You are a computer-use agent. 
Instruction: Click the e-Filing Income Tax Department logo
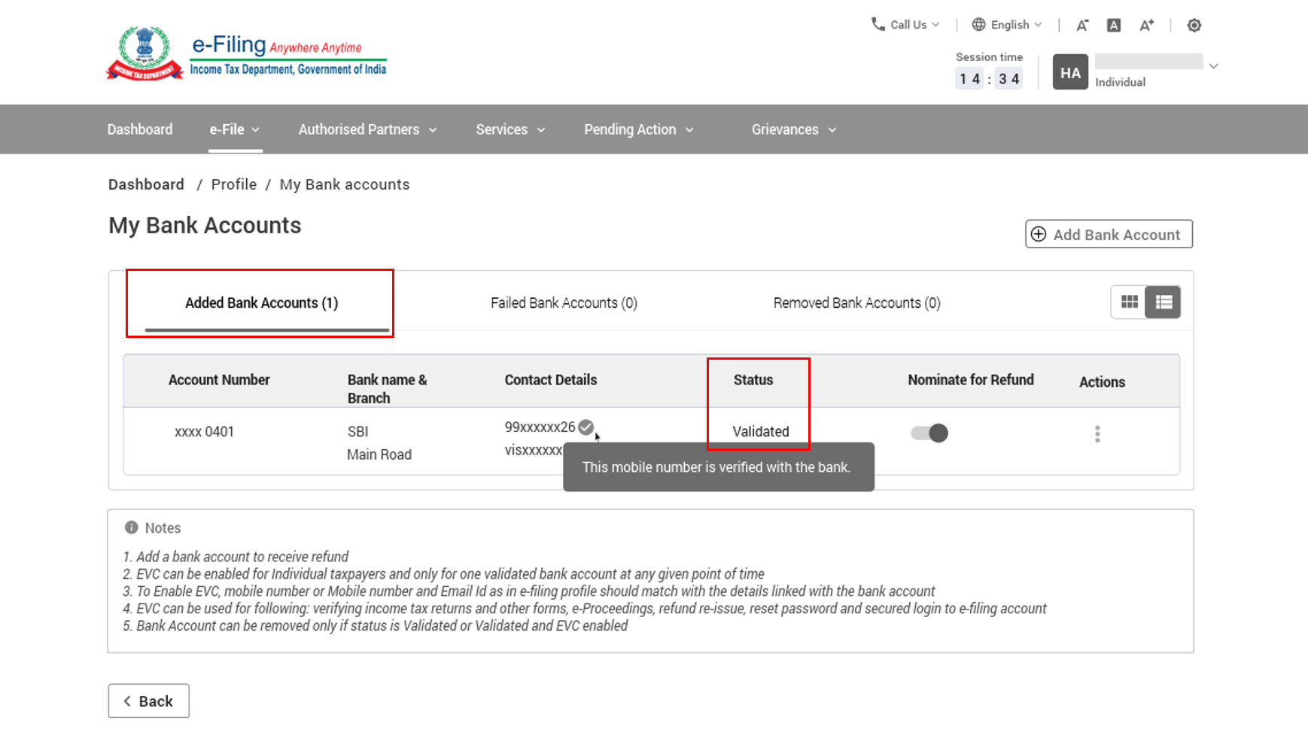pos(247,54)
